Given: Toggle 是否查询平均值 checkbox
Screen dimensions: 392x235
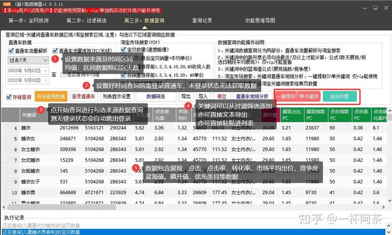Looking at the screenshot, I should [63, 74].
